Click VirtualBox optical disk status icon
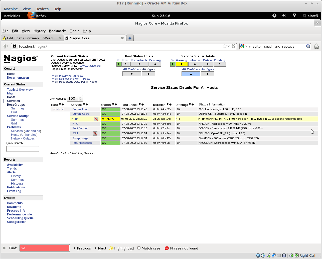 point(263,255)
